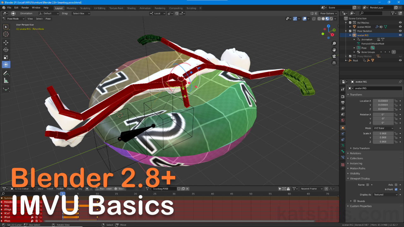Screen dimensions: 404x227
Task: Hide Avi Meshes collection in viewport
Action: coord(400,23)
